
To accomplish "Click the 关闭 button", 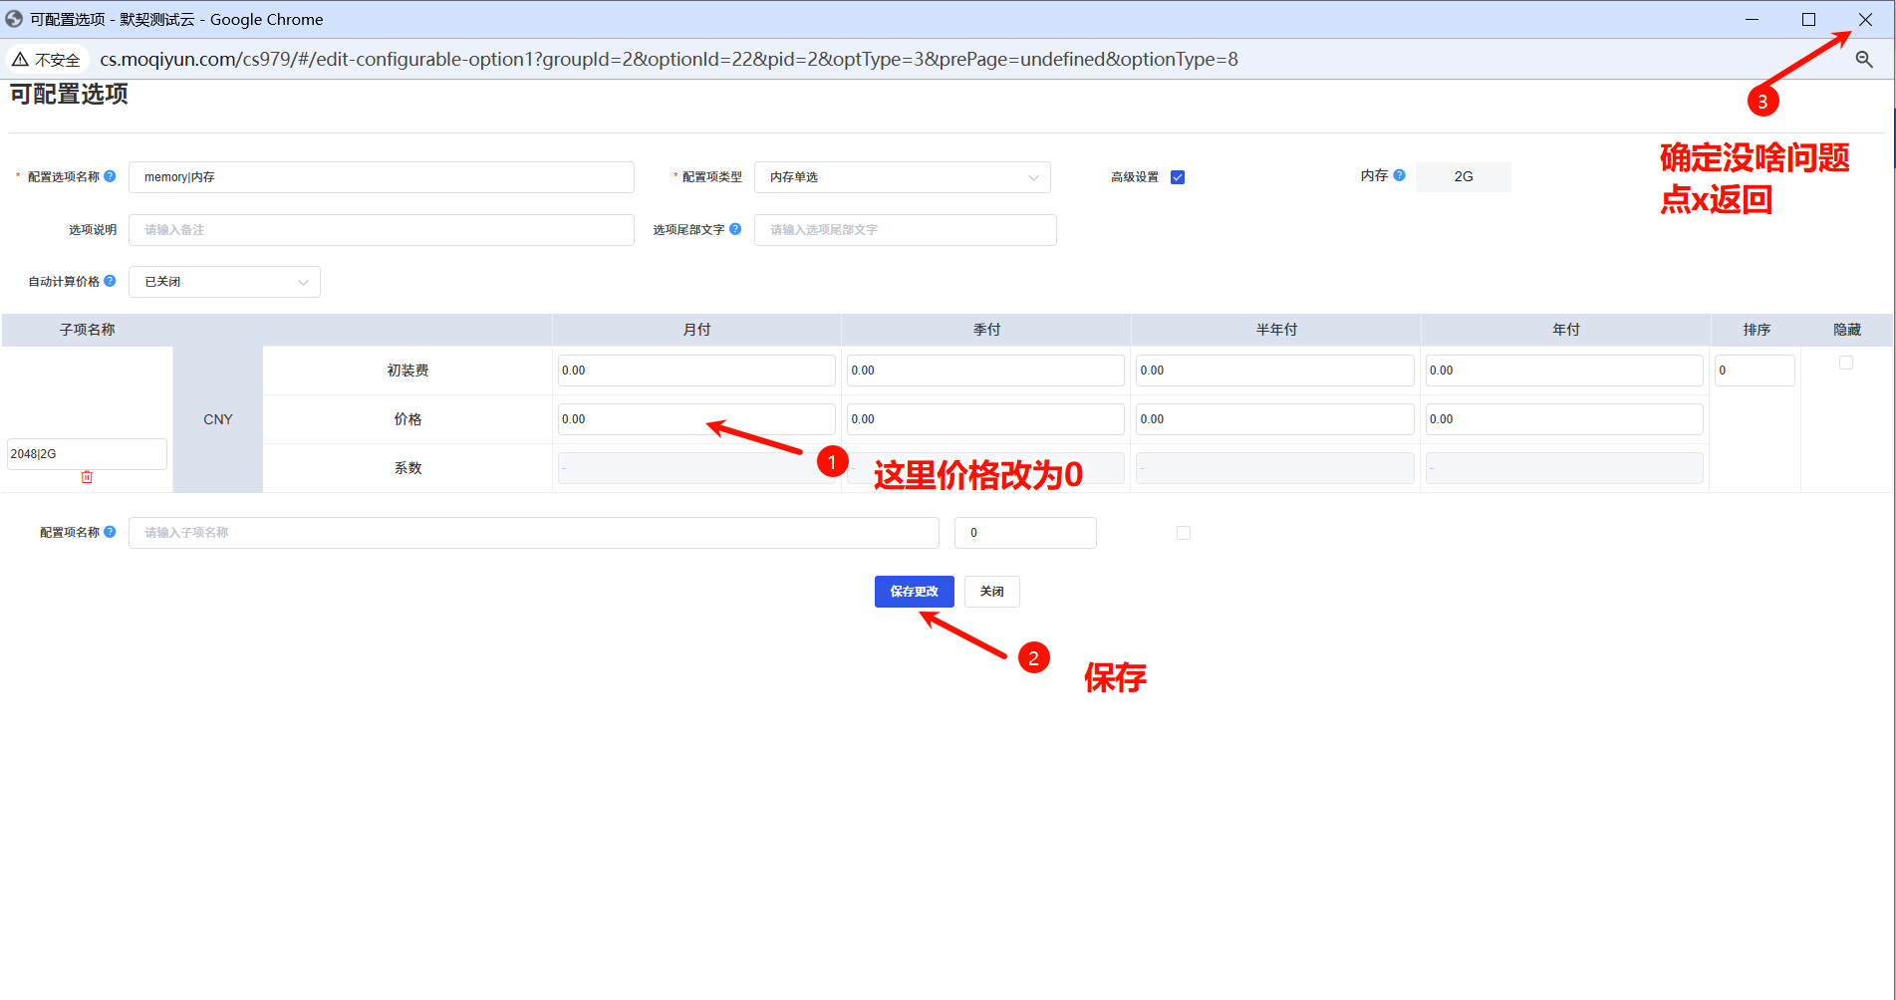I will (x=992, y=592).
